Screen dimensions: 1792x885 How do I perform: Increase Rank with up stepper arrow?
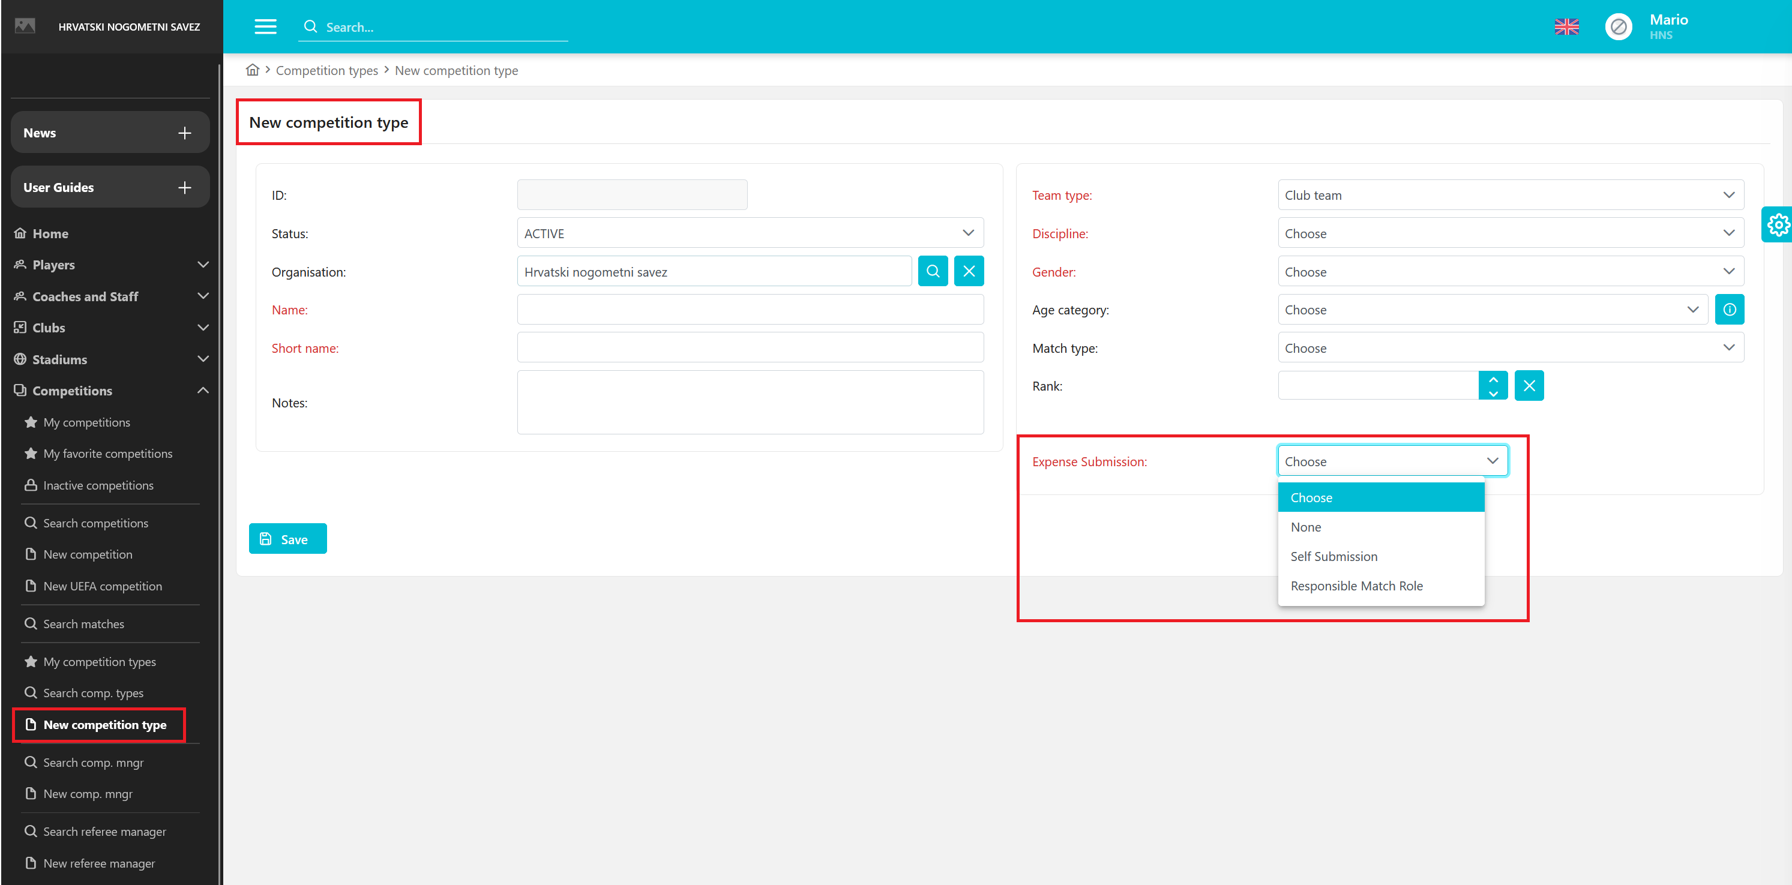[1493, 379]
